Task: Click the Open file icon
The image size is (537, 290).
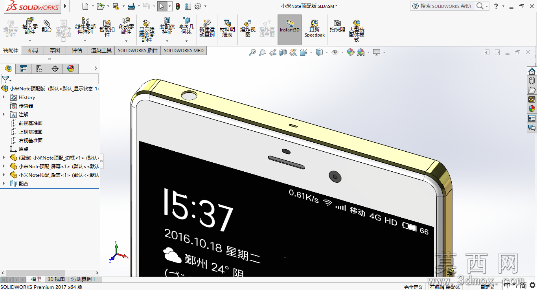Action: (100, 6)
